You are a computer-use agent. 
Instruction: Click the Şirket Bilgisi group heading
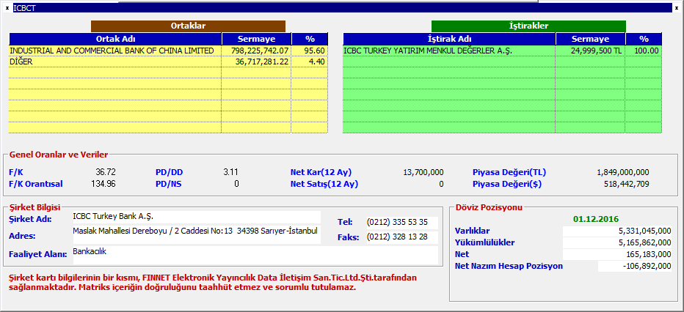coord(35,207)
